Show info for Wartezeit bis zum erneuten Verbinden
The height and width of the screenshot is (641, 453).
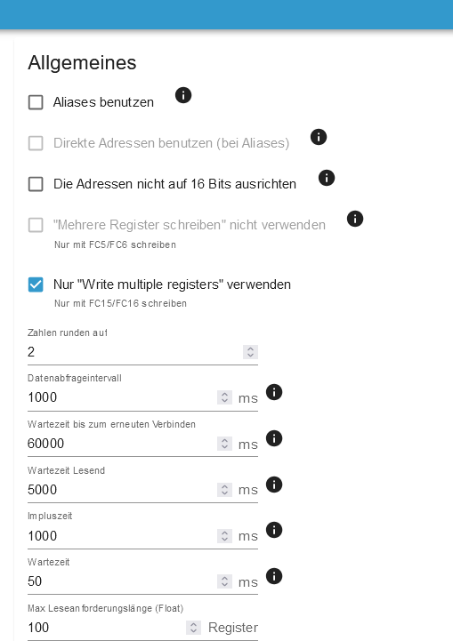point(274,438)
